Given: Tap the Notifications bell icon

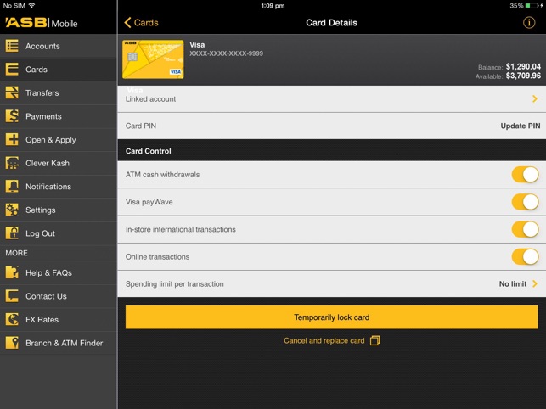Looking at the screenshot, I should (12, 186).
